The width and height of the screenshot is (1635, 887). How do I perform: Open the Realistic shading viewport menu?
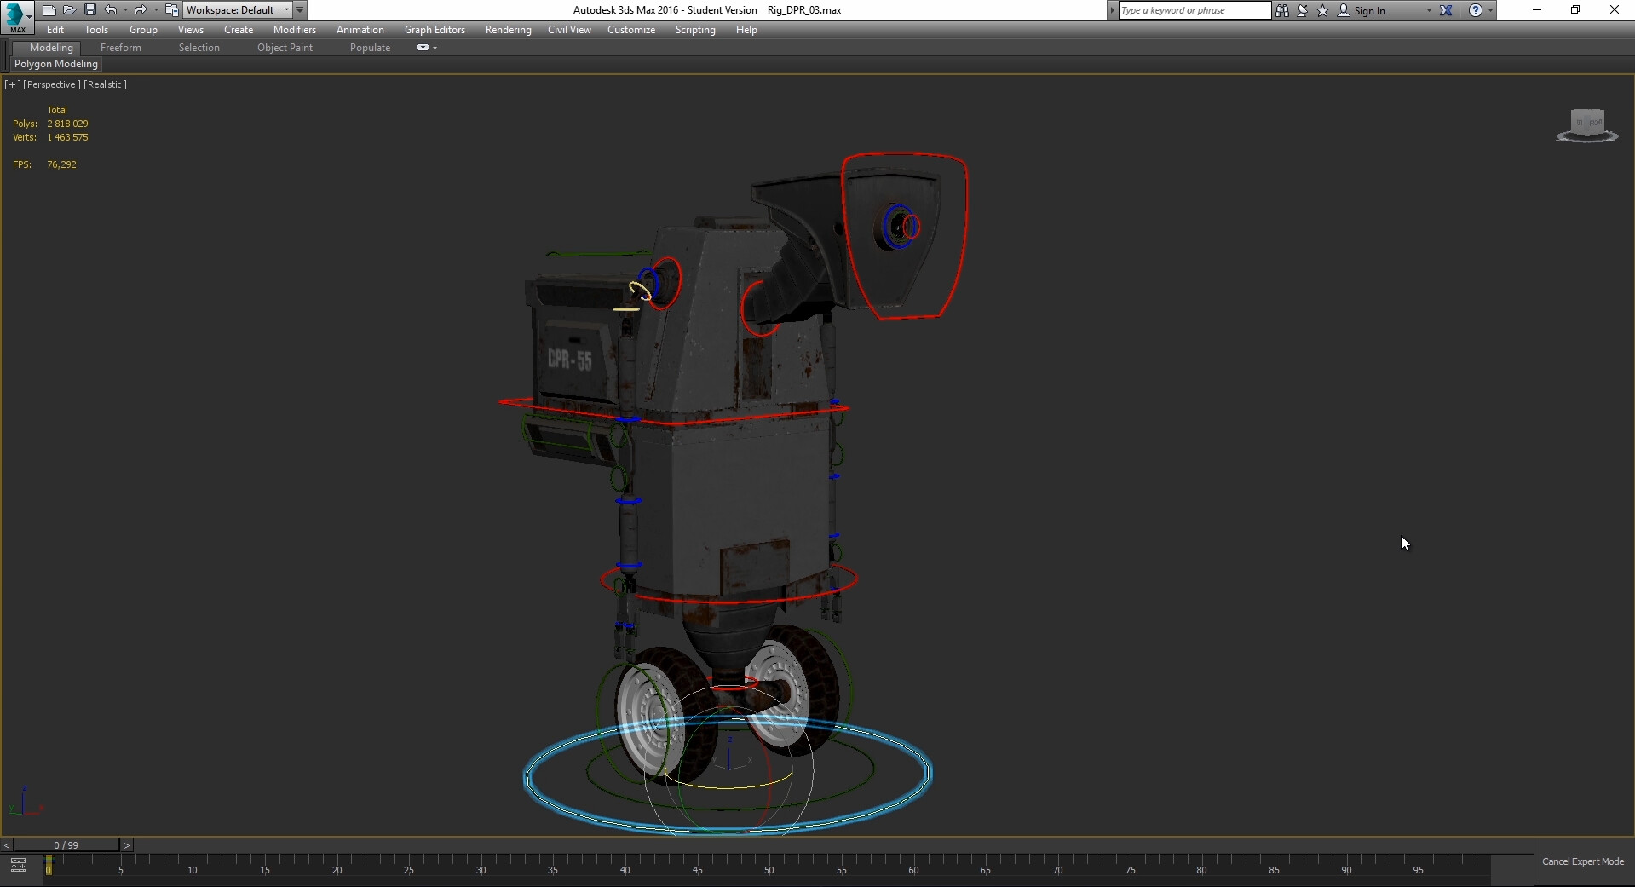[105, 84]
